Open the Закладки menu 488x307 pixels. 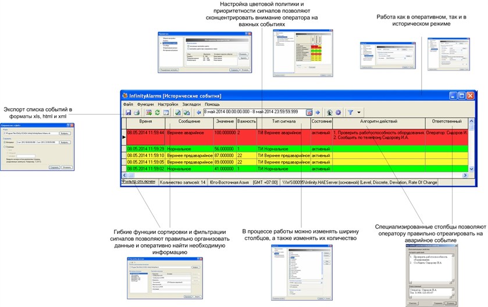pyautogui.click(x=191, y=103)
